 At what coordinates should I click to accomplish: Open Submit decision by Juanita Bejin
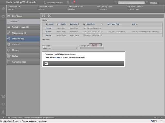pos(49,28)
